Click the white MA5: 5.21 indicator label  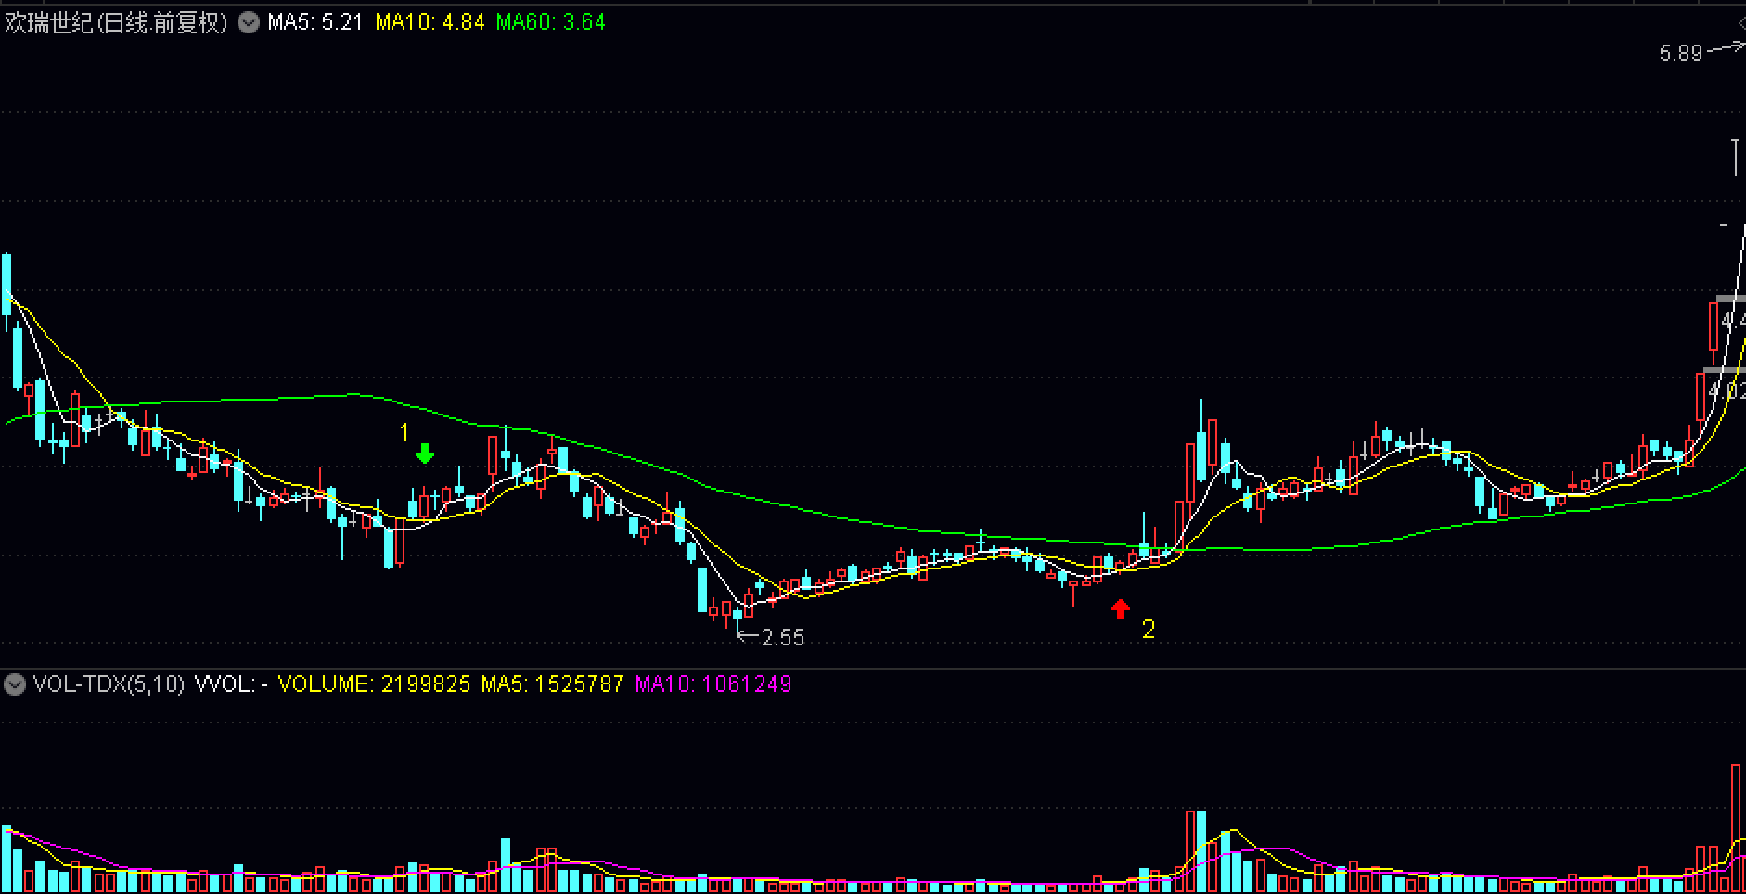tap(315, 22)
